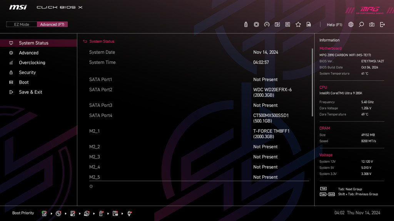Click CT500MX500SSD1 drive value
The image size is (394, 221).
[x=271, y=118]
